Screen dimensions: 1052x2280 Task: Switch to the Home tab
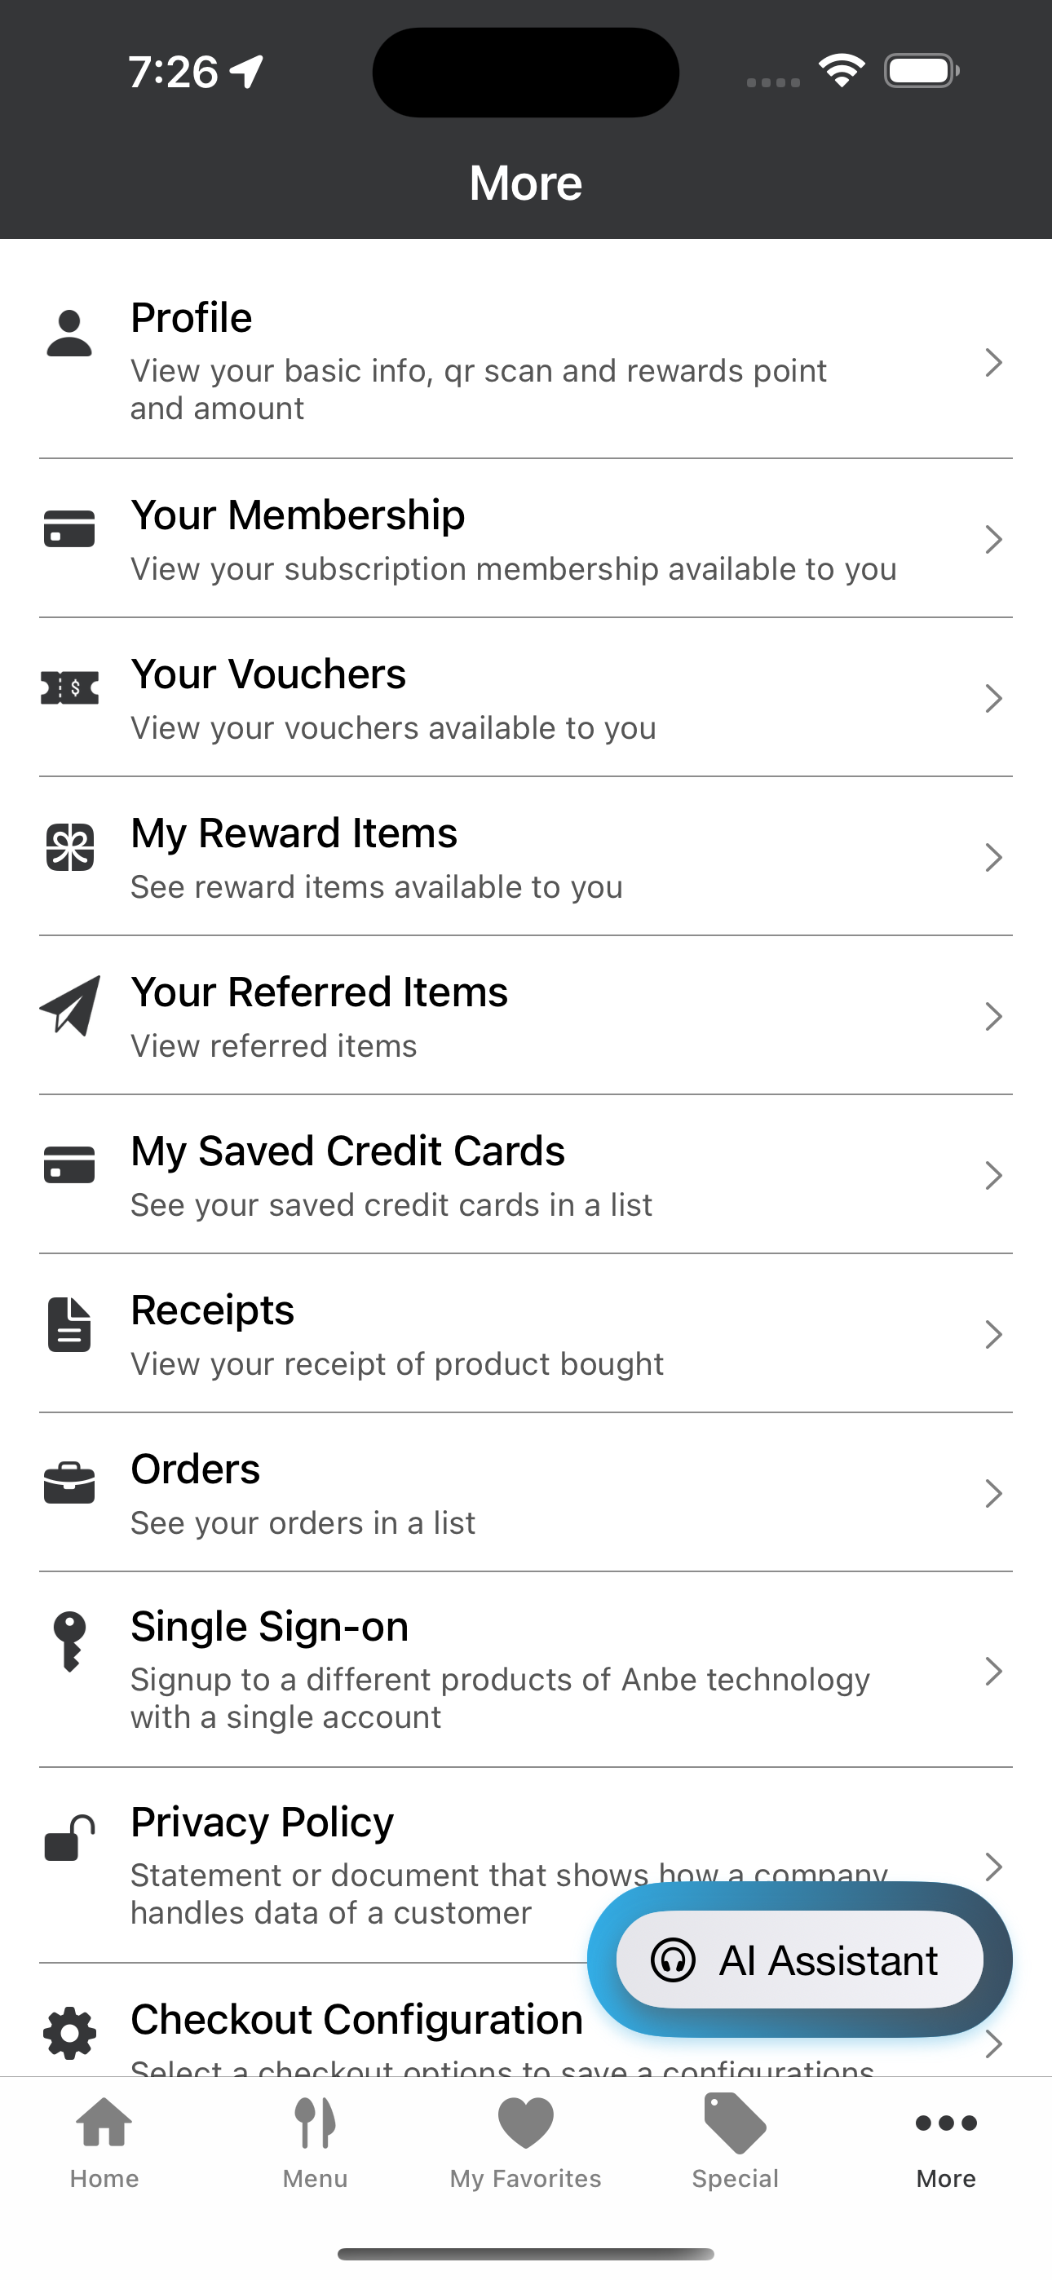(104, 2142)
